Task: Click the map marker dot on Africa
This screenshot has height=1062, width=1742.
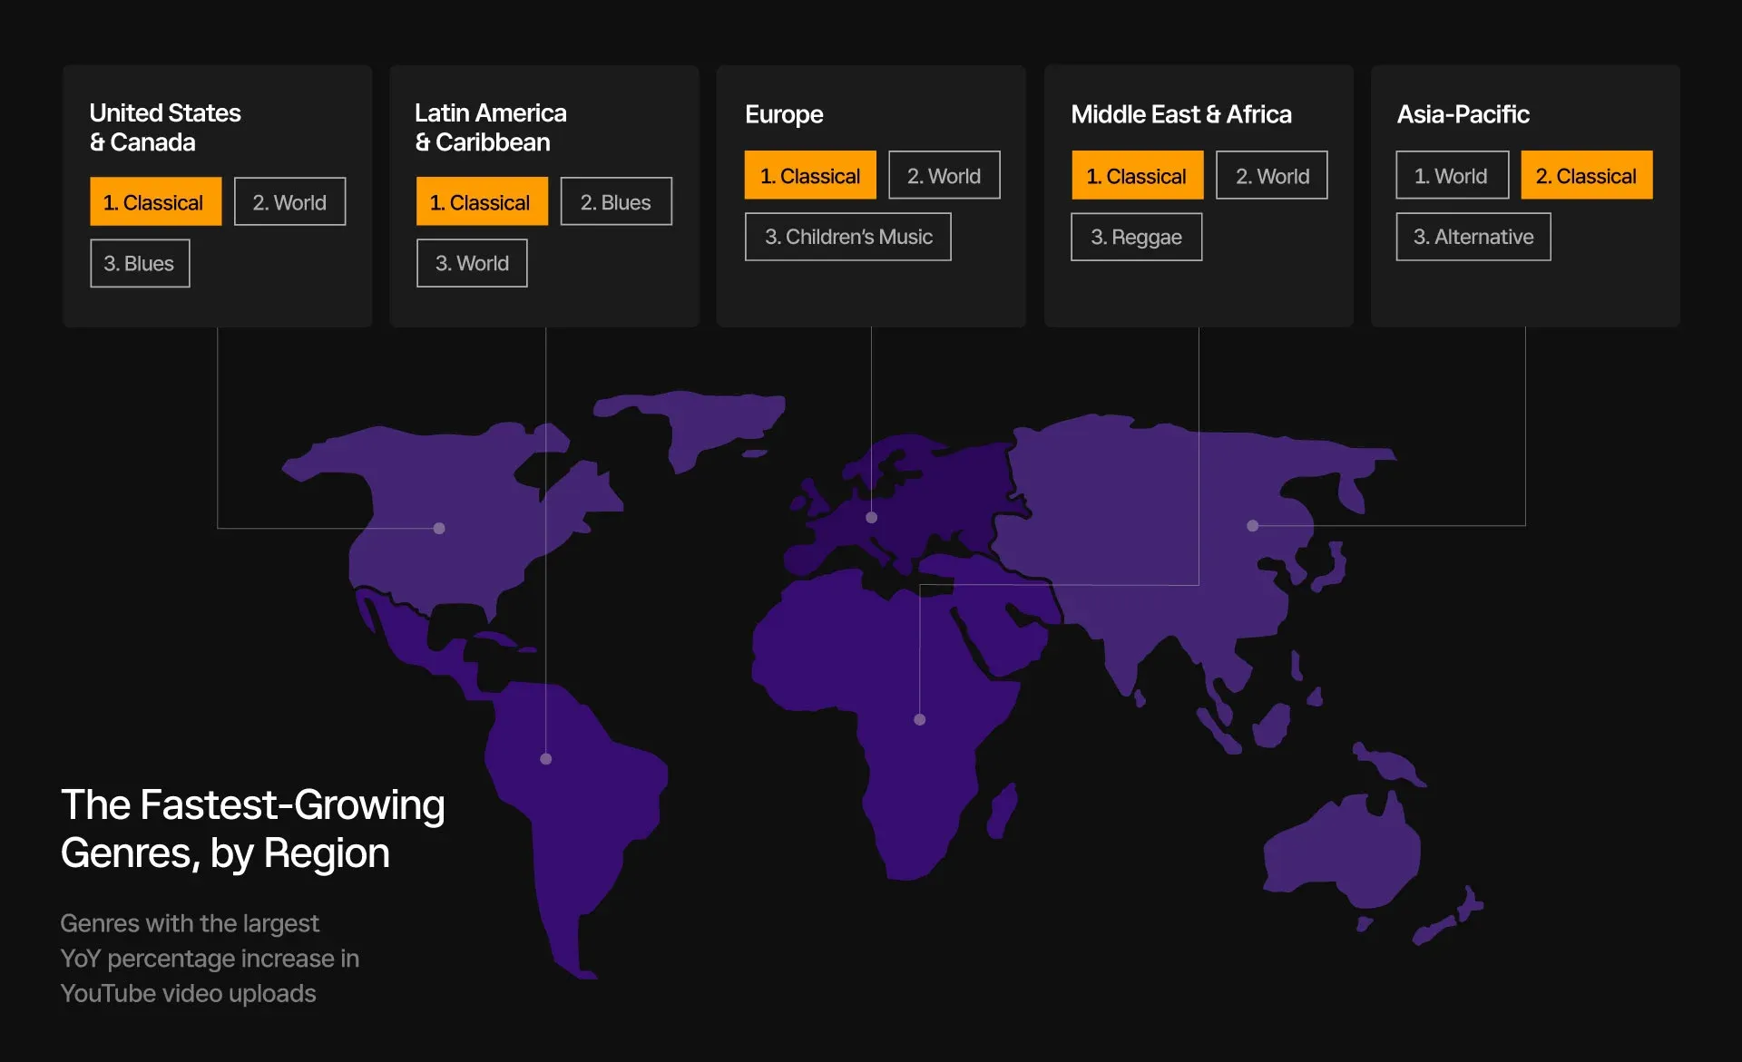Action: [x=919, y=719]
